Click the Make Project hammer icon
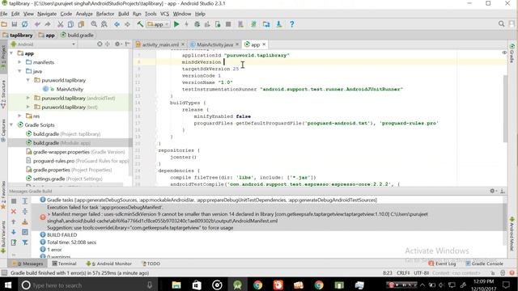Viewport: 518px width, 291px height. pyautogui.click(x=140, y=24)
